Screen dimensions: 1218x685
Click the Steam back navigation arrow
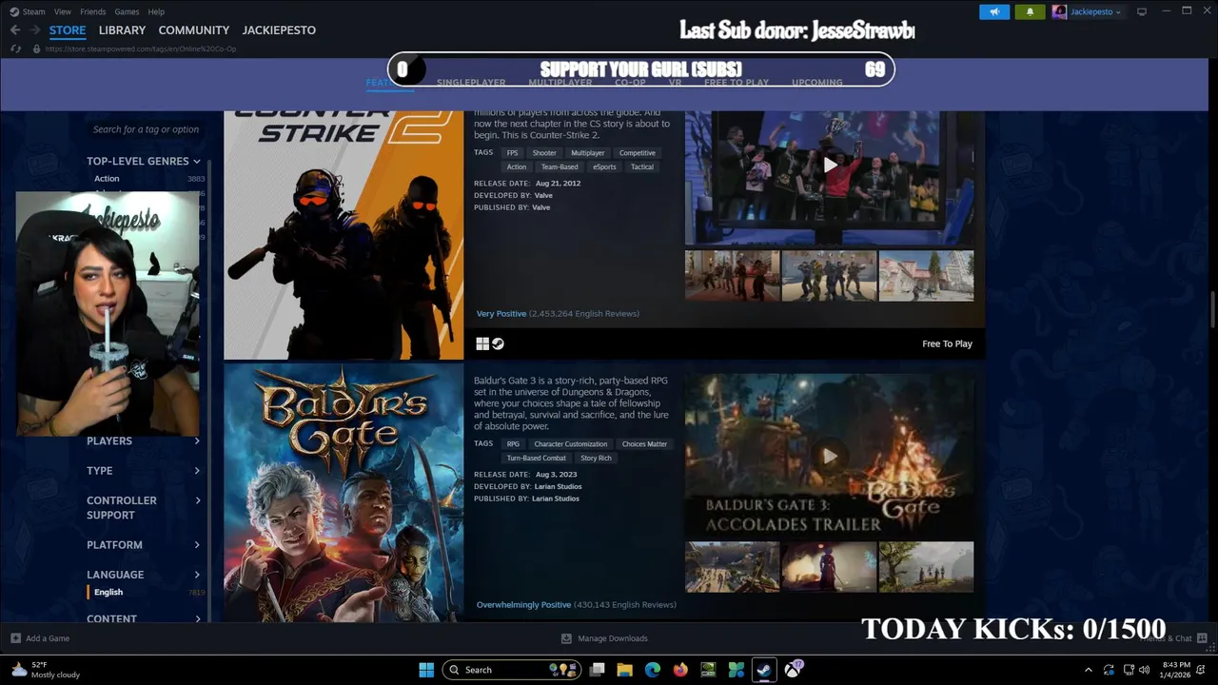15,30
